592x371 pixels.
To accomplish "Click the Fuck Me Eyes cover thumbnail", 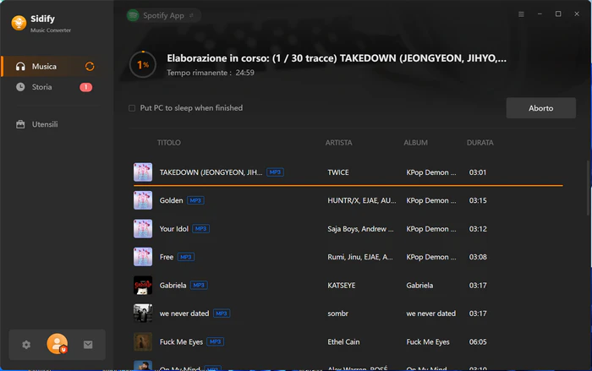I will point(143,341).
